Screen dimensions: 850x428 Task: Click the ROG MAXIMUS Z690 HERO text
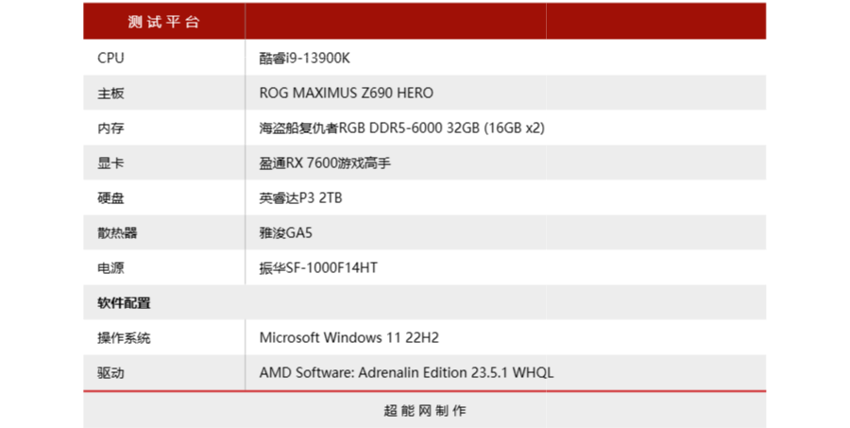(x=346, y=93)
